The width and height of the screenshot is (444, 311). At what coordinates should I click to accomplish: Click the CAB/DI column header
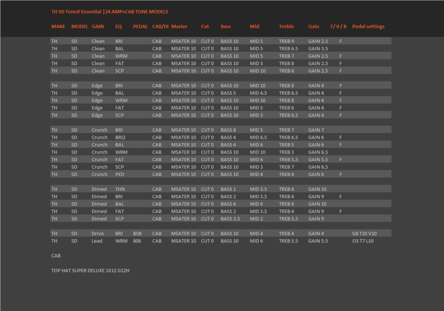pyautogui.click(x=160, y=26)
